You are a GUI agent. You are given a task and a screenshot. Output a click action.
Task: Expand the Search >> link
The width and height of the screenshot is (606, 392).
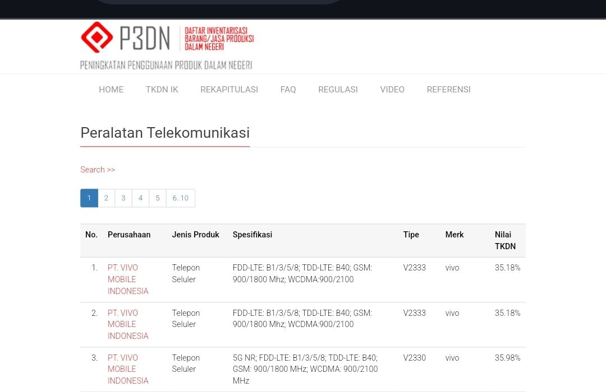[x=98, y=170]
